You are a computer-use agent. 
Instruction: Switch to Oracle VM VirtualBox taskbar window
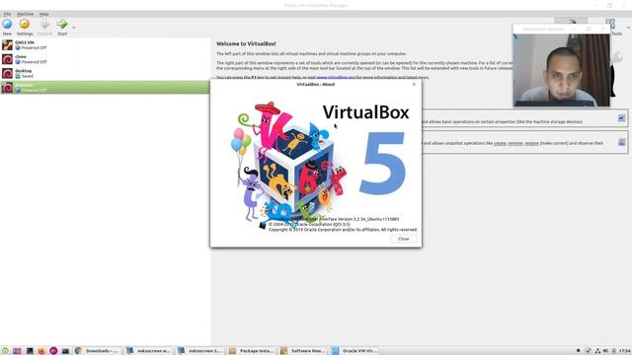tap(354, 351)
